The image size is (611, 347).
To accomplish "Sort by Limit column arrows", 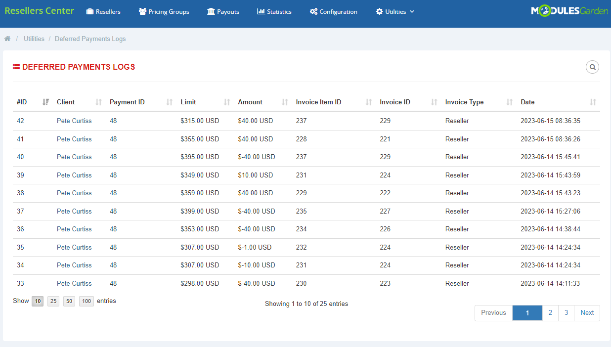I will coord(227,102).
